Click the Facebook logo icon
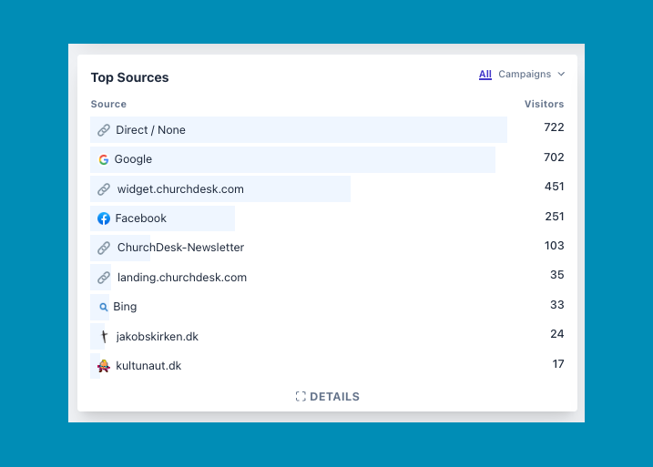This screenshot has width=653, height=467. click(x=104, y=218)
